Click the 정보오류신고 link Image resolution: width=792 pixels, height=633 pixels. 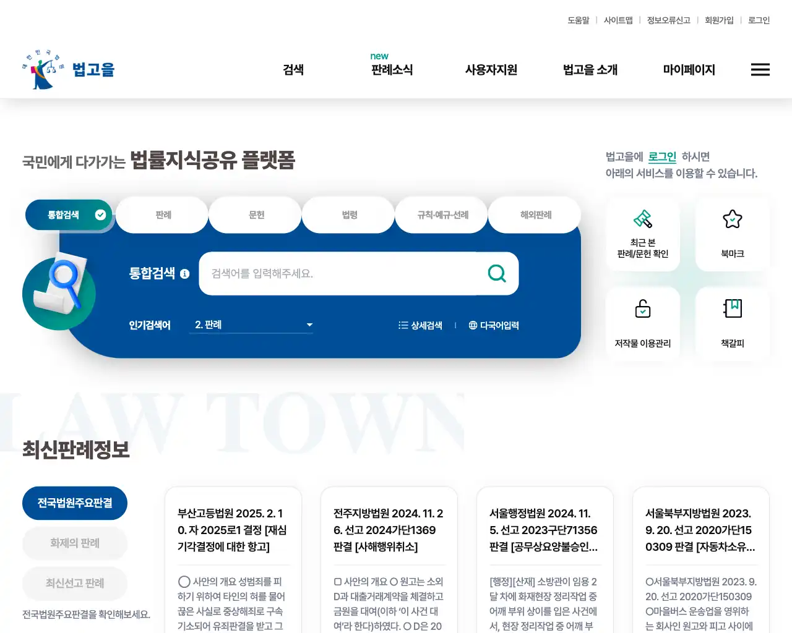668,20
